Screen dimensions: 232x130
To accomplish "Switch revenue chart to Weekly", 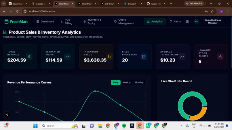I will point(126,82).
